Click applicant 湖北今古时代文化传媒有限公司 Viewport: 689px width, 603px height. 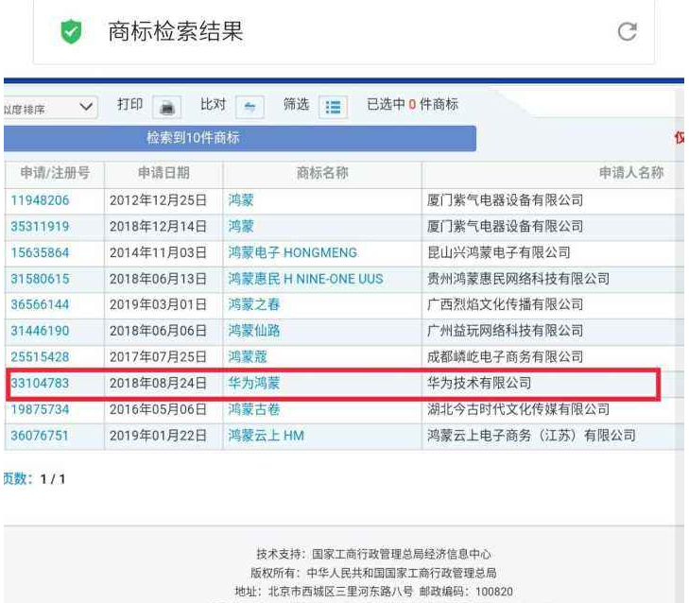(x=518, y=409)
